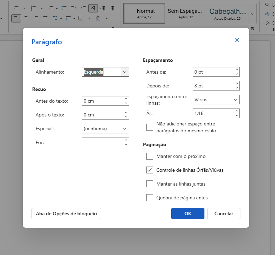
Task: Select the Cabeçalho style in gallery
Action: [227, 13]
